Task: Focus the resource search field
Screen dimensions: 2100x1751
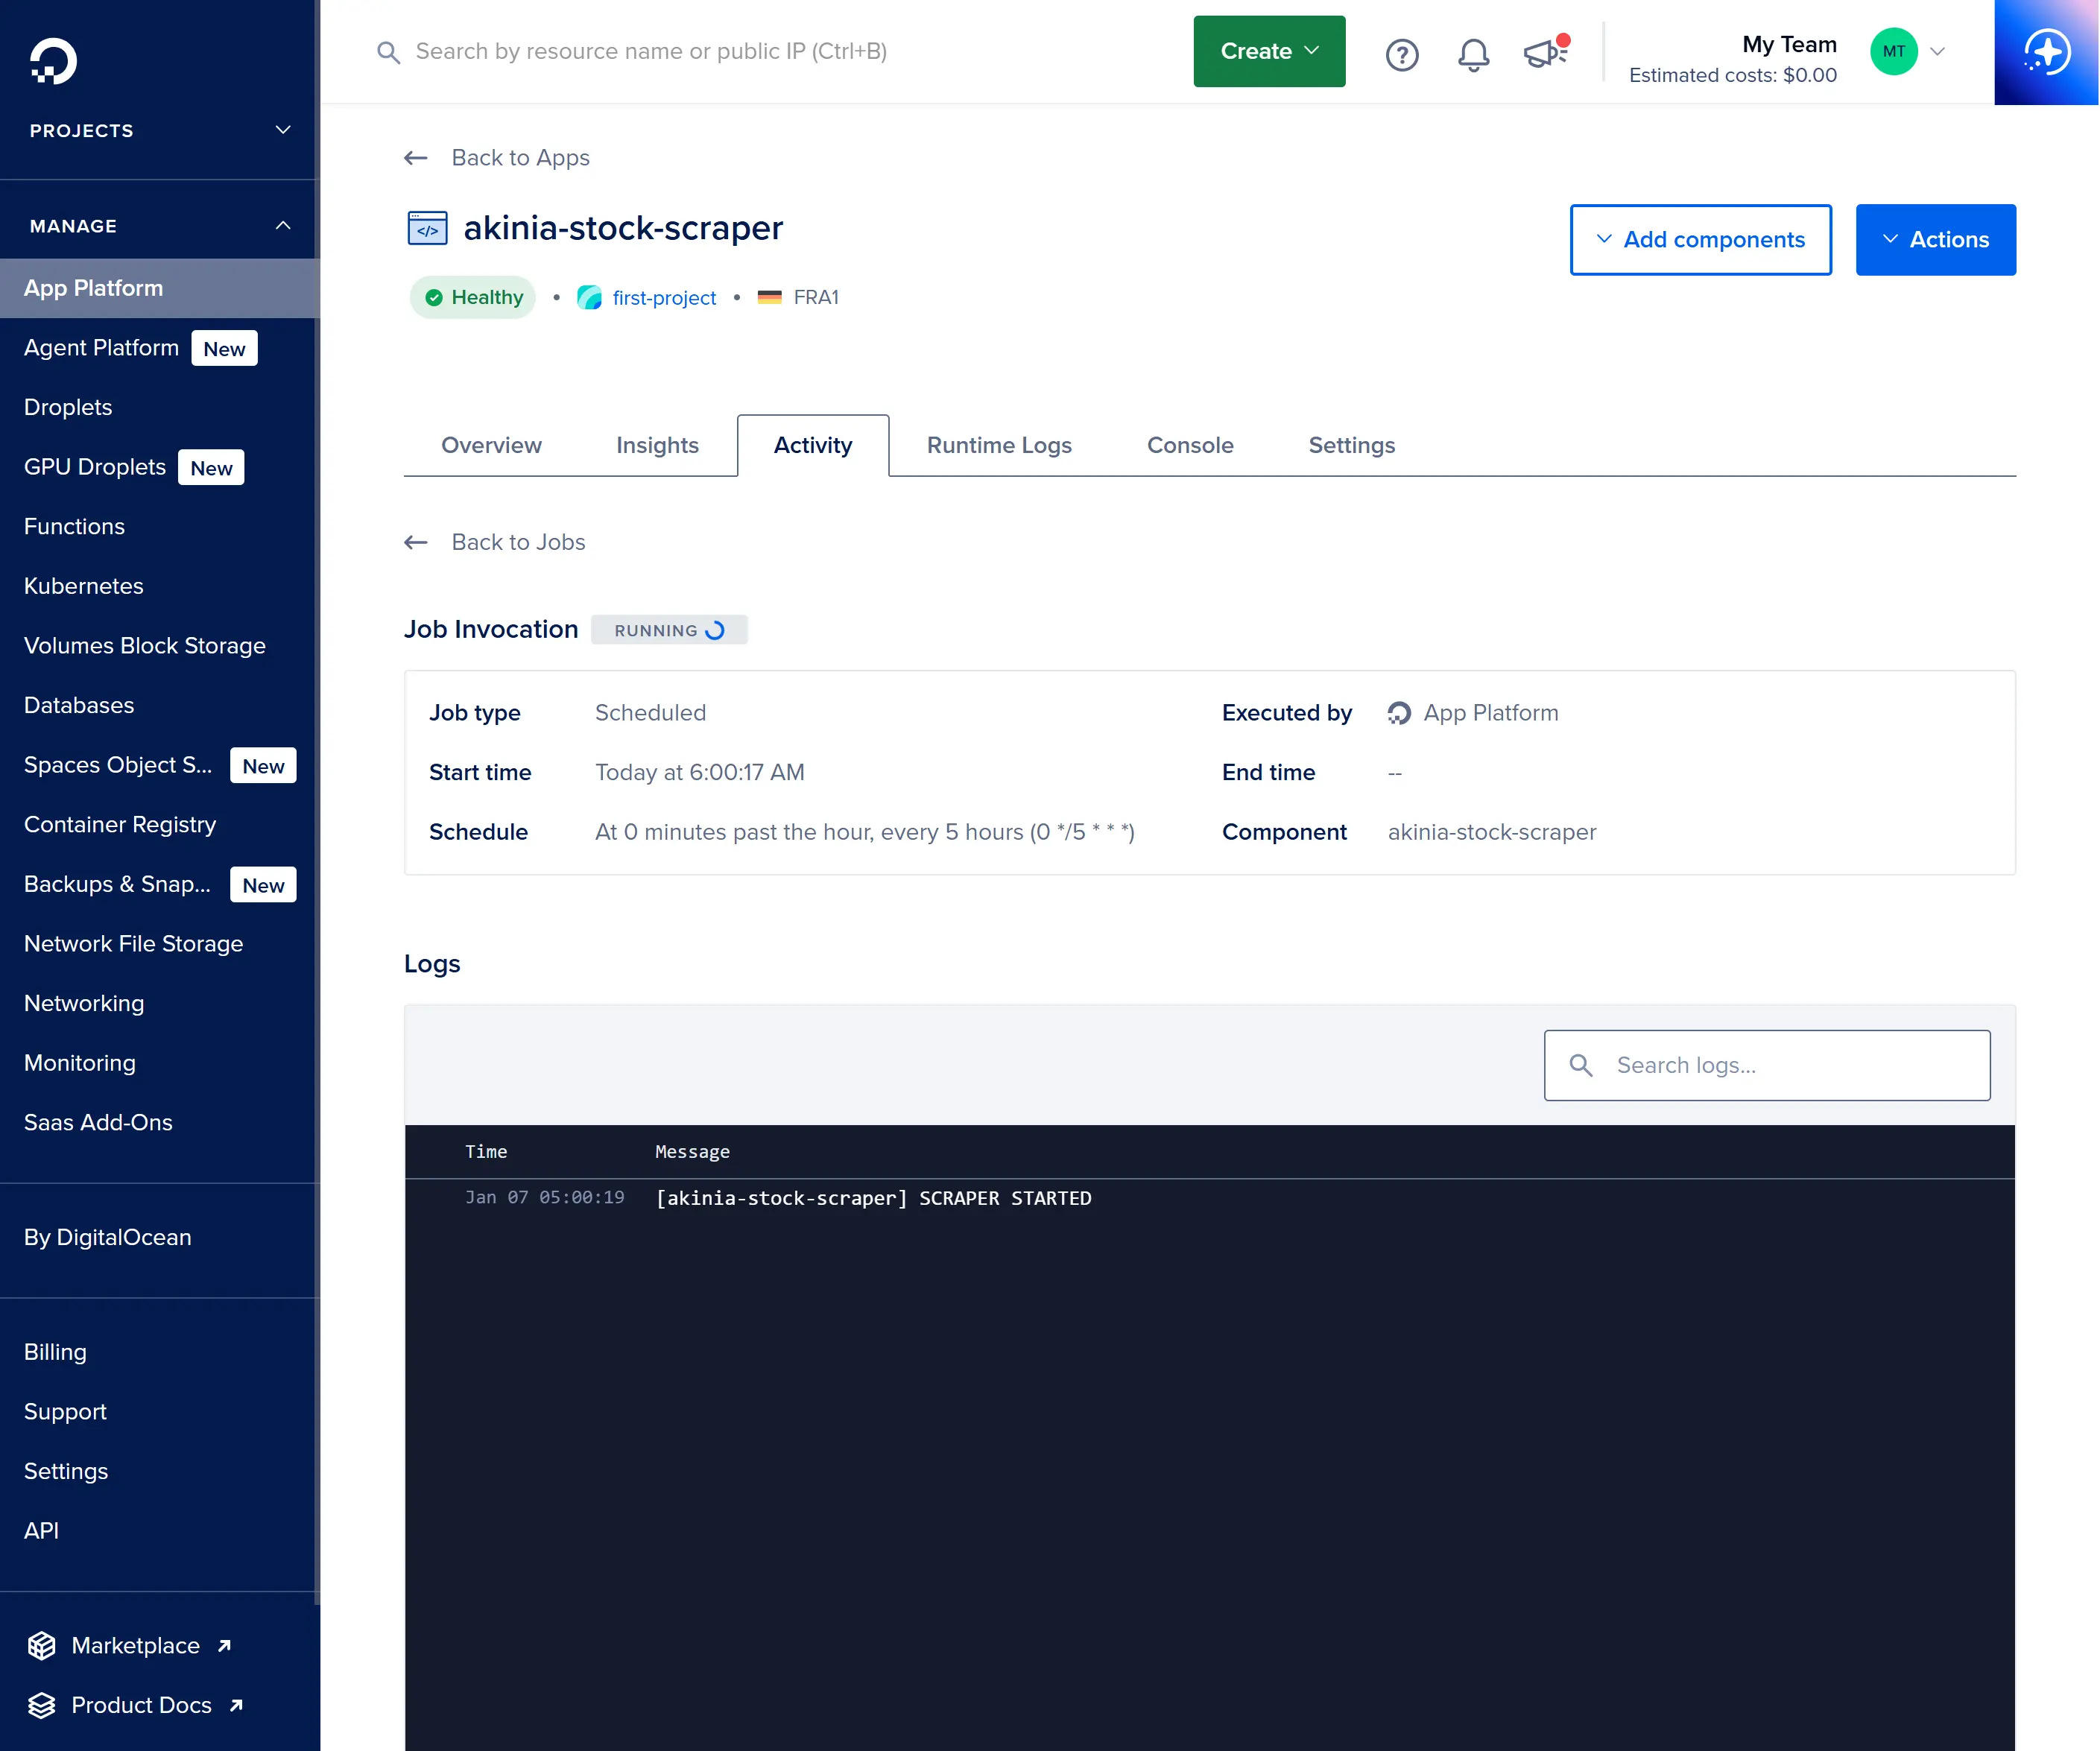Action: point(650,52)
